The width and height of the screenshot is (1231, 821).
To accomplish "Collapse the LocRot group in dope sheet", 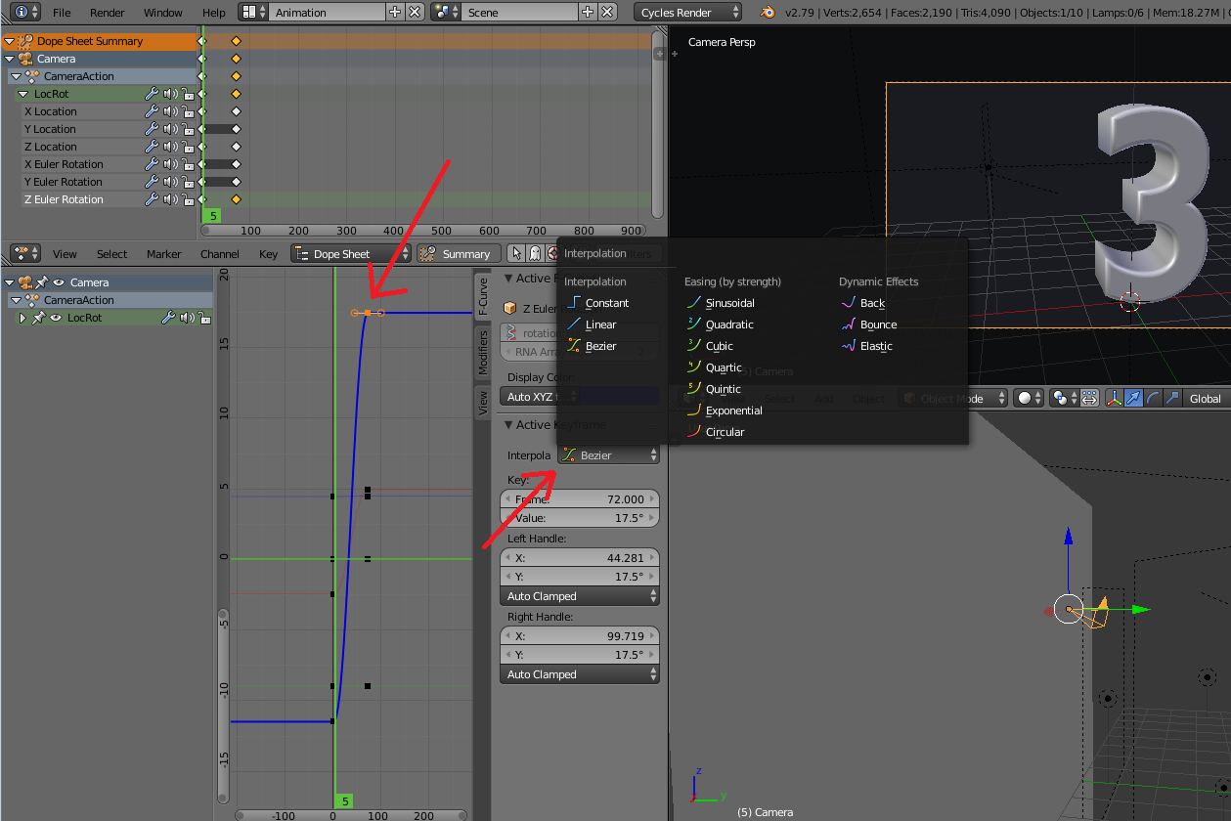I will (23, 94).
